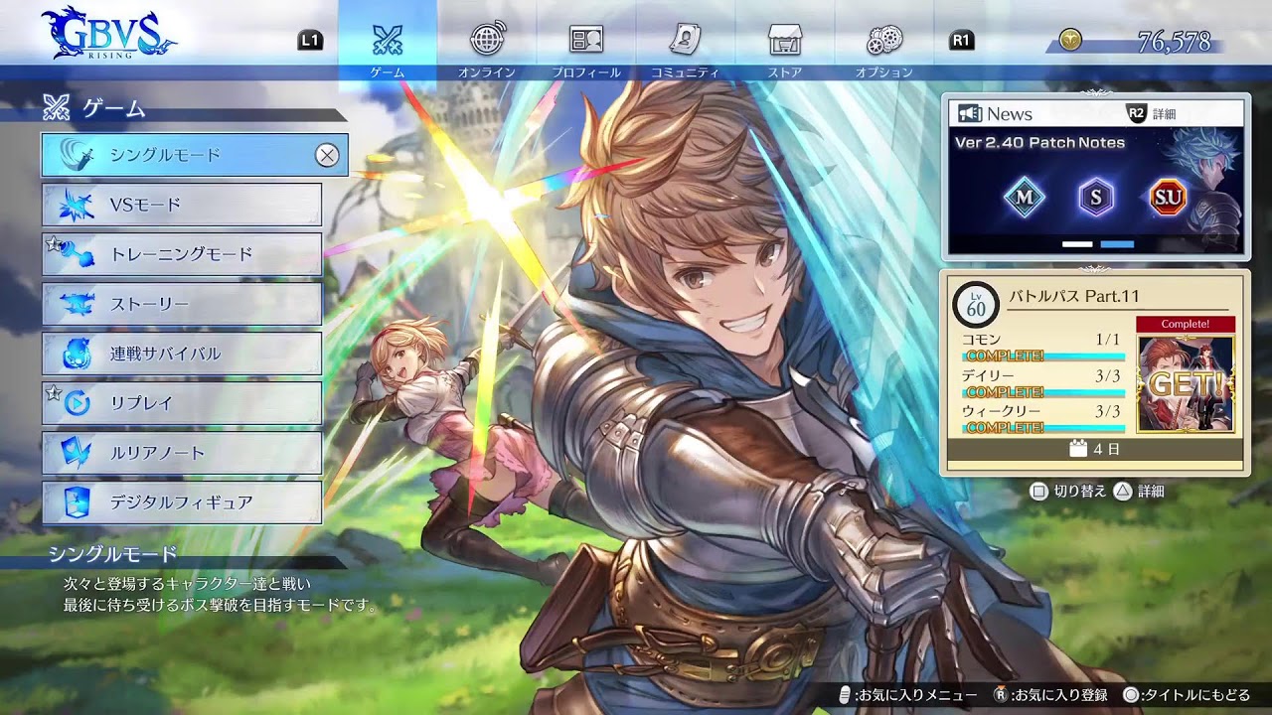Screen dimensions: 1272x715
Task: Click the デイリー progress bar
Action: tap(1043, 392)
